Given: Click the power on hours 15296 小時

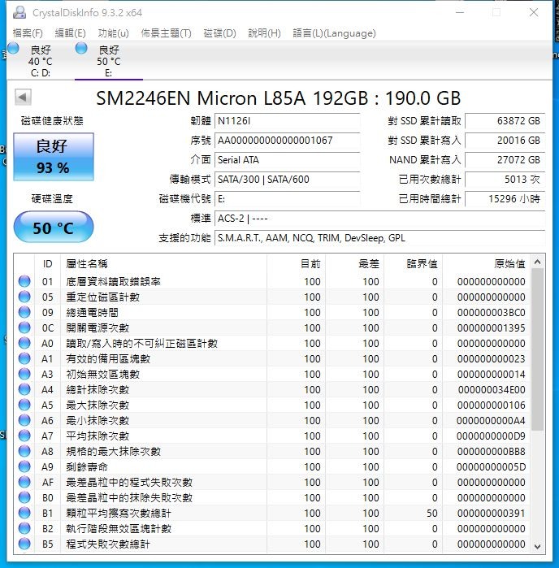Looking at the screenshot, I should [x=505, y=199].
